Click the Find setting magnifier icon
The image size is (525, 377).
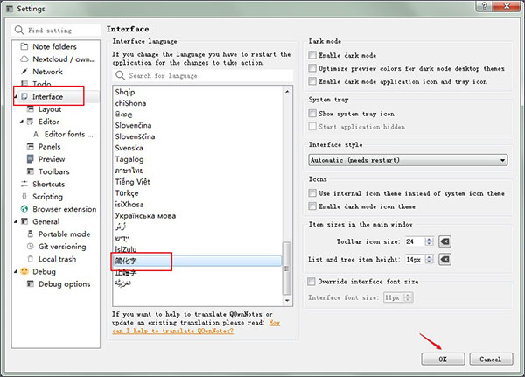[x=19, y=30]
